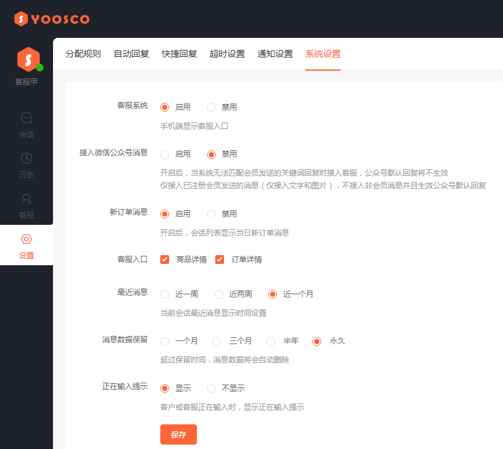Select 半年 for 消息数据保留
Screen dimensions: 503x449
point(271,342)
